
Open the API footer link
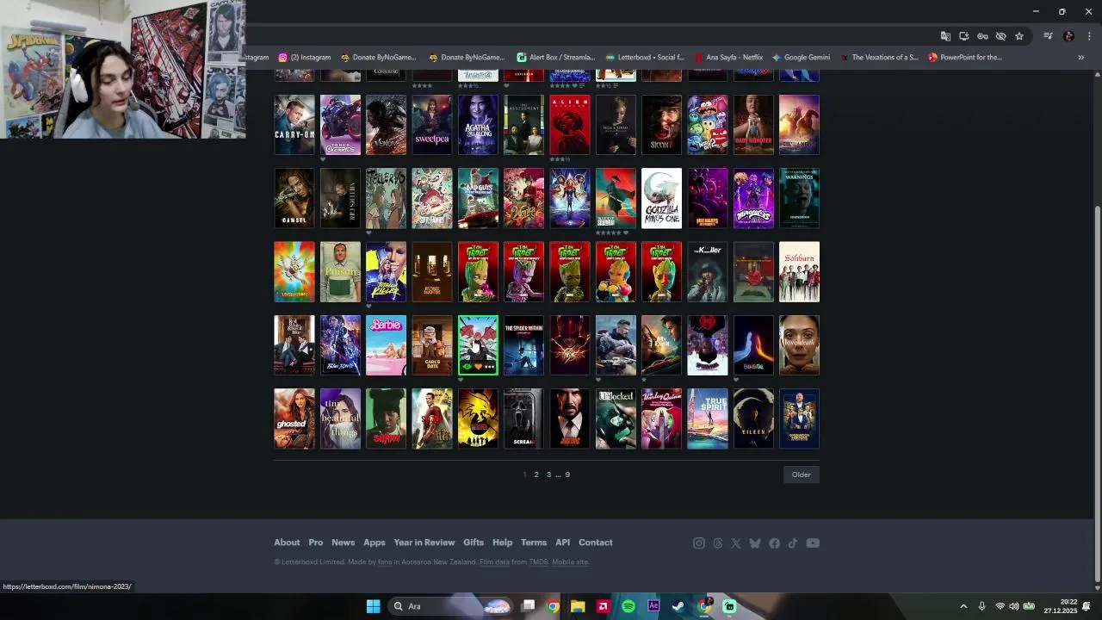(x=563, y=542)
